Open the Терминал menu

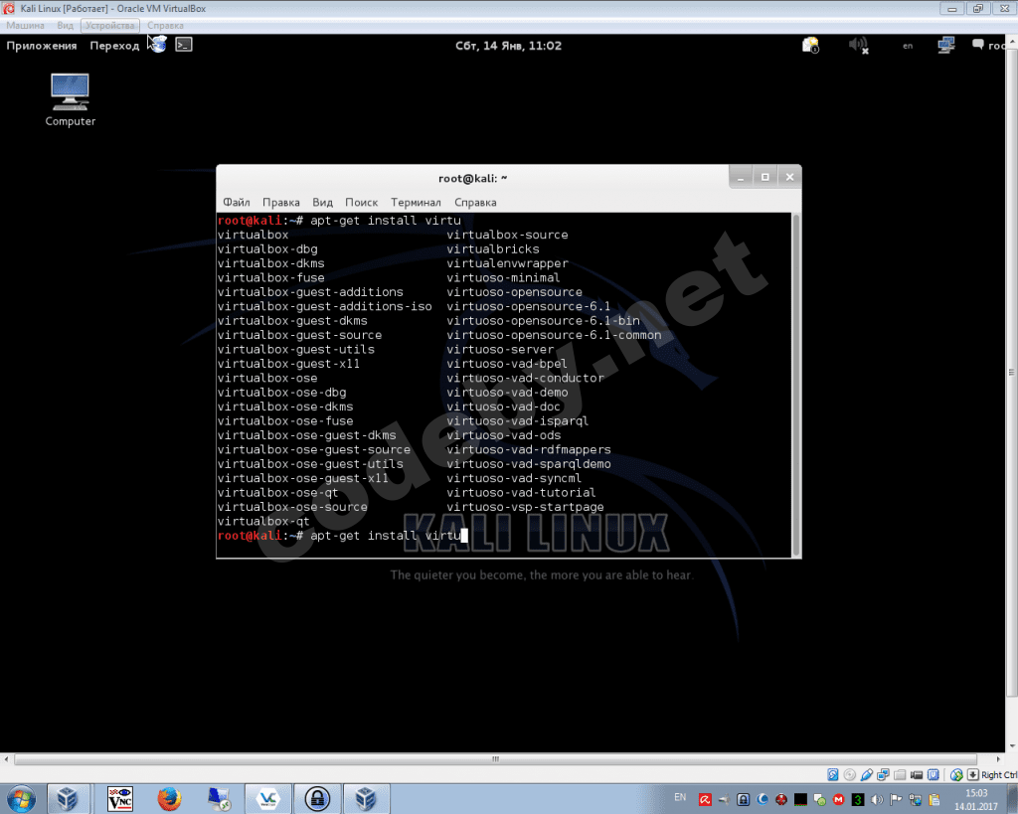[x=416, y=202]
